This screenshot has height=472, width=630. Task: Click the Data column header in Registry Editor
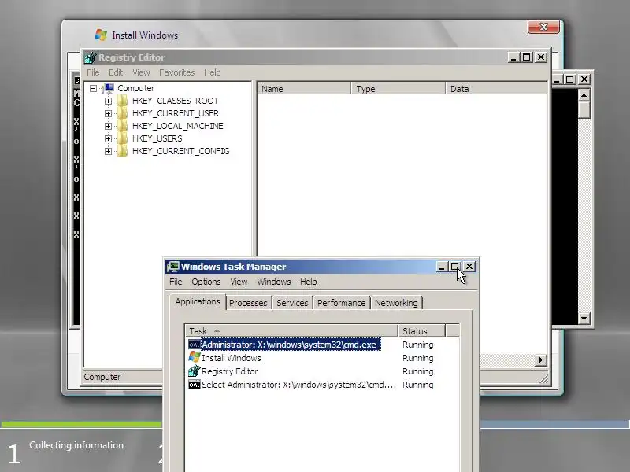click(496, 89)
